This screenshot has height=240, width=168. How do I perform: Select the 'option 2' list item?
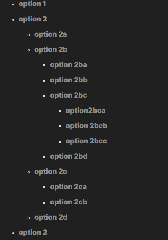(33, 20)
